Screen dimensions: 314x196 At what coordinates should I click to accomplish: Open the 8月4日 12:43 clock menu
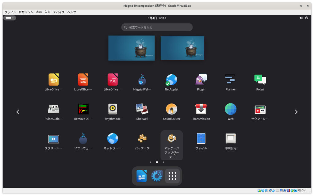click(x=157, y=18)
